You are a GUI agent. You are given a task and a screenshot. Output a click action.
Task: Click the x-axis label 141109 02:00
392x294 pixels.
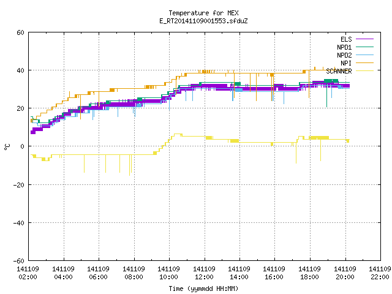pyautogui.click(x=28, y=273)
